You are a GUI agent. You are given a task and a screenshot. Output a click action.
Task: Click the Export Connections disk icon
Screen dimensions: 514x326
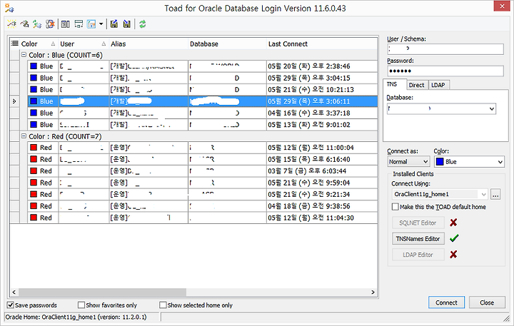(114, 24)
